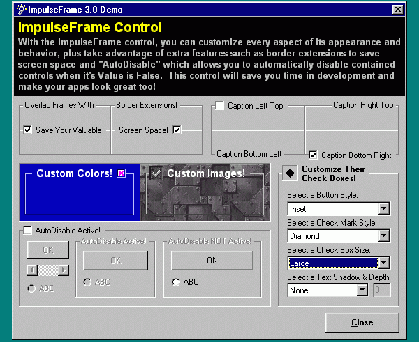This screenshot has width=419, height=342.
Task: Click the Select a Check Mark Style label
Action: pyautogui.click(x=332, y=222)
